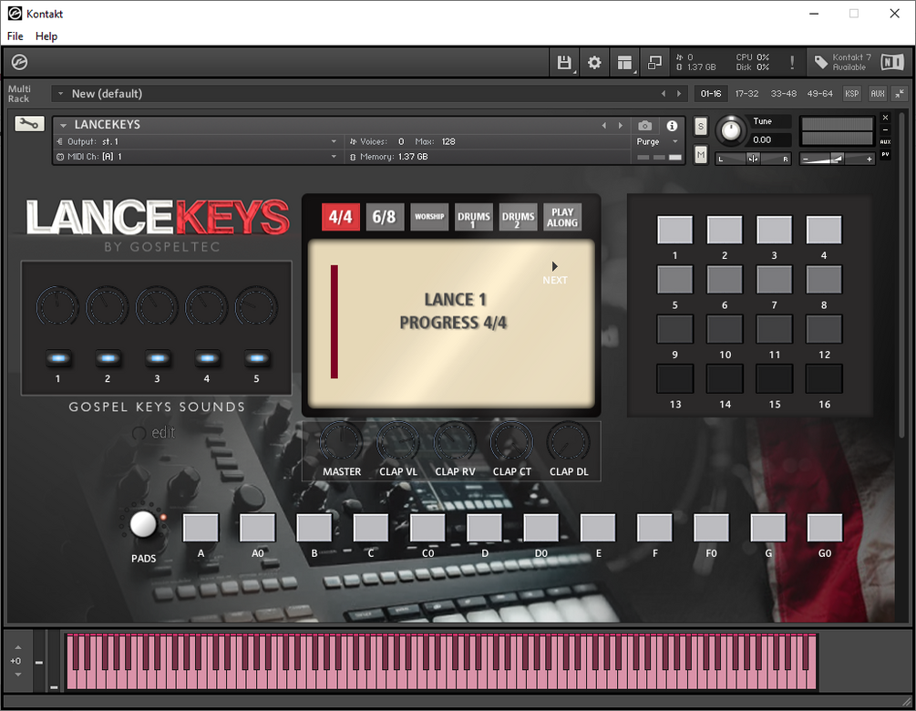Toggle Gospel Keys sound 2 LED

coord(108,358)
